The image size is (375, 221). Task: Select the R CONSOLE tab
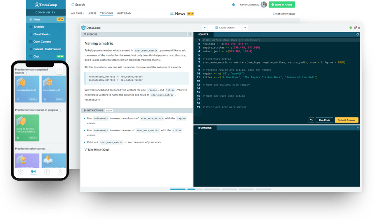(205, 128)
